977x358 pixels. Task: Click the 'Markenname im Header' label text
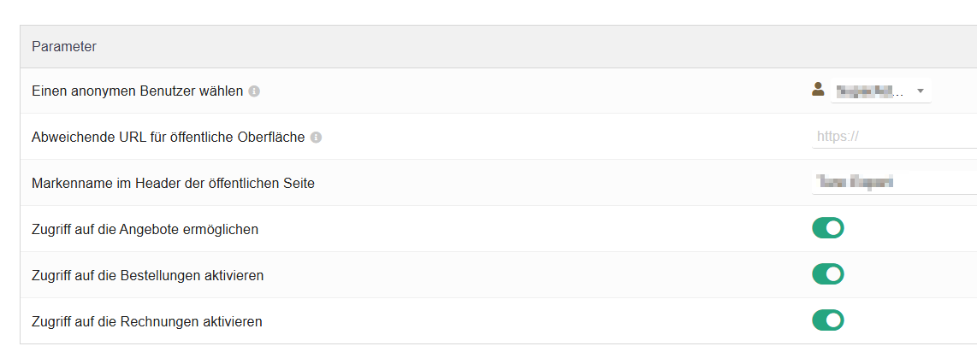173,183
